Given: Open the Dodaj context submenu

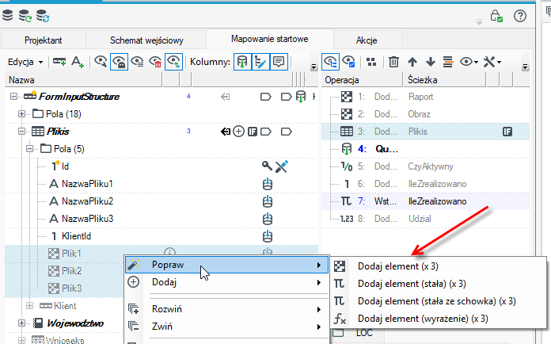Looking at the screenshot, I should tap(227, 282).
